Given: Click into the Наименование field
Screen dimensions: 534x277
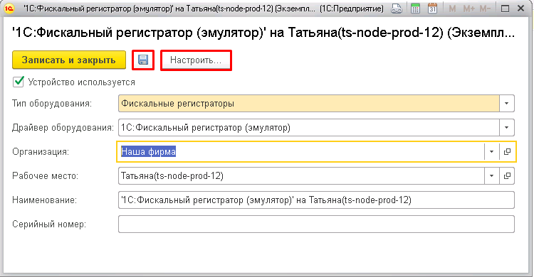Looking at the screenshot, I should pos(316,200).
